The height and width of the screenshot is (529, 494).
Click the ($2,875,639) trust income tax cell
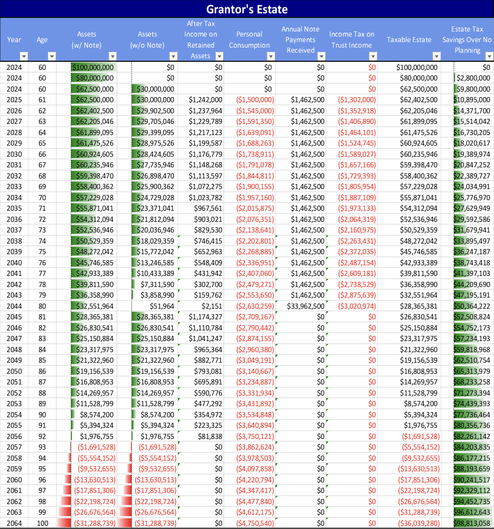(351, 295)
